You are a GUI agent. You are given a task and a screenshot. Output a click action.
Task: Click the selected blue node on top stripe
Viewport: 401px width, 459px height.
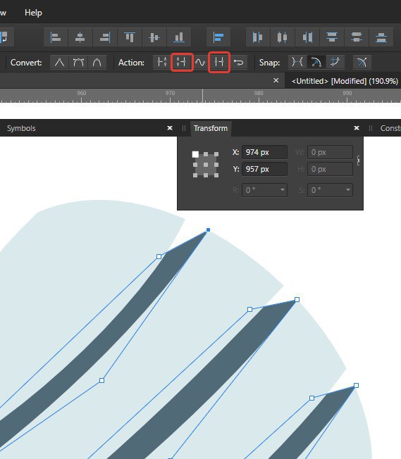pos(208,229)
